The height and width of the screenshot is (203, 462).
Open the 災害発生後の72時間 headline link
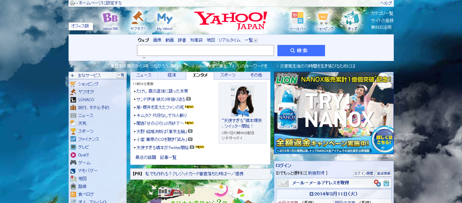pyautogui.click(x=318, y=66)
